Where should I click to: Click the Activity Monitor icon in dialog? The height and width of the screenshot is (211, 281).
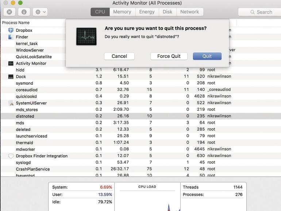[86, 37]
